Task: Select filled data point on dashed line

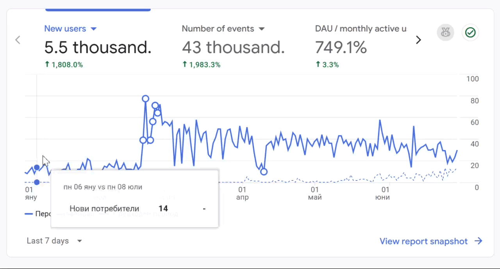Action: point(37,182)
